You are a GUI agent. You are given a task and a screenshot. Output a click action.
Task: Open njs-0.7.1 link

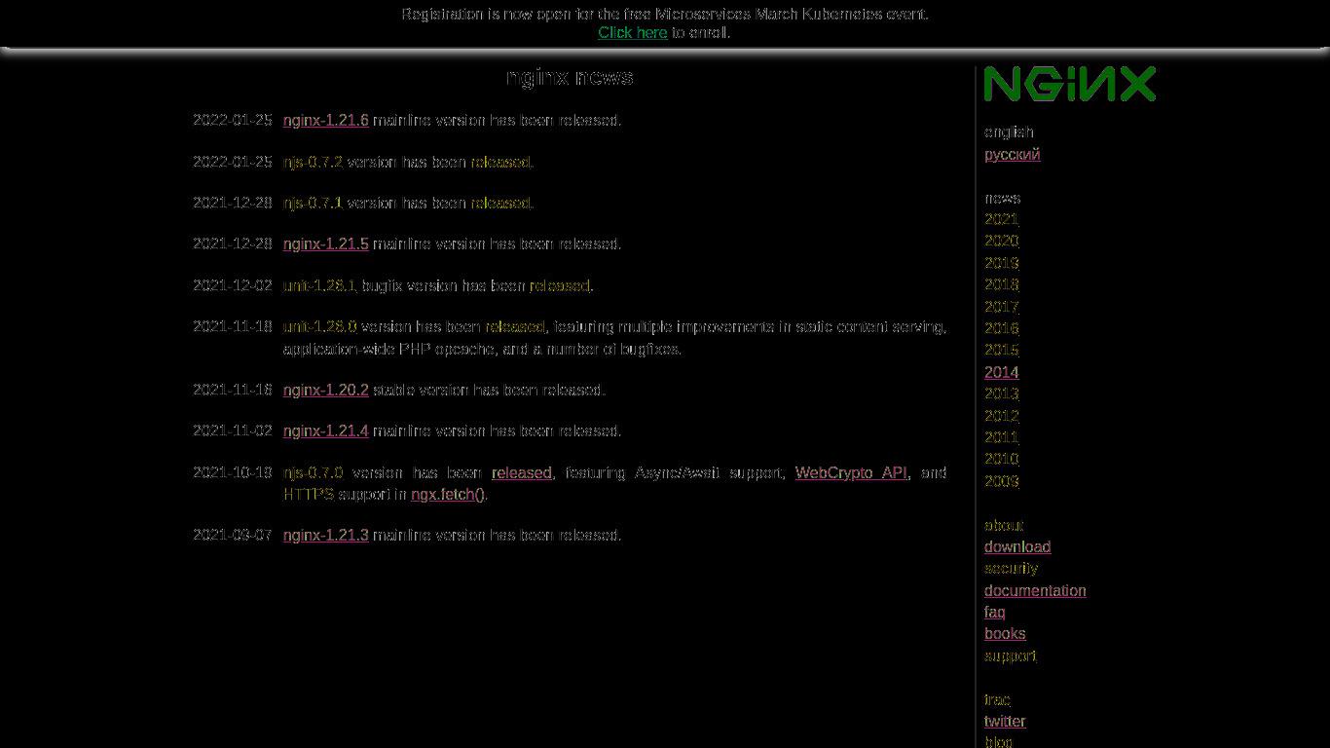313,204
